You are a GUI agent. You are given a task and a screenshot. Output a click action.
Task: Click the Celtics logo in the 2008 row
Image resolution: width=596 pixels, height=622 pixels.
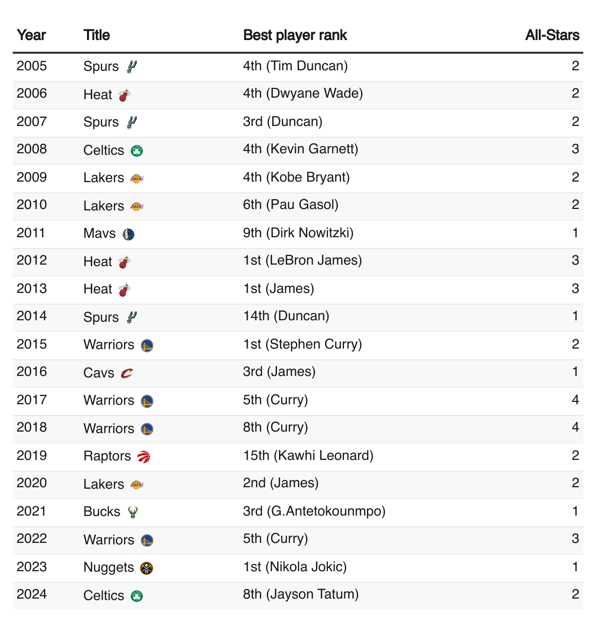pyautogui.click(x=137, y=150)
